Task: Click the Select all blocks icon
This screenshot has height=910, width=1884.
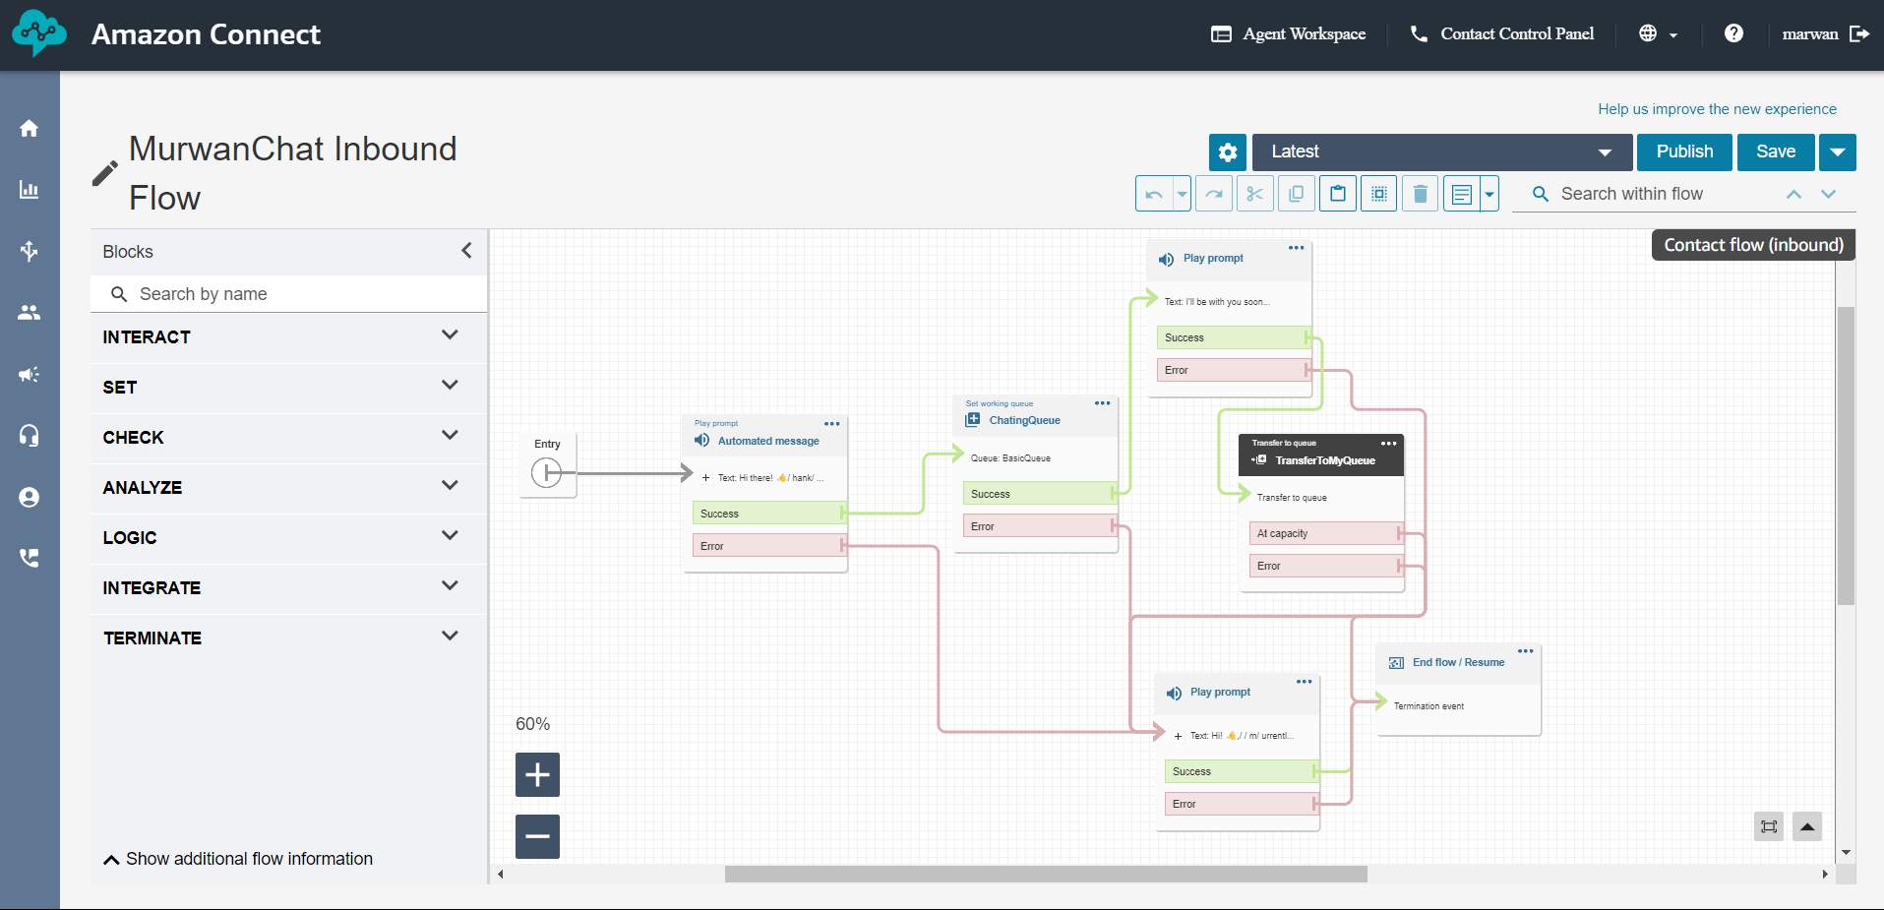Action: pyautogui.click(x=1379, y=194)
